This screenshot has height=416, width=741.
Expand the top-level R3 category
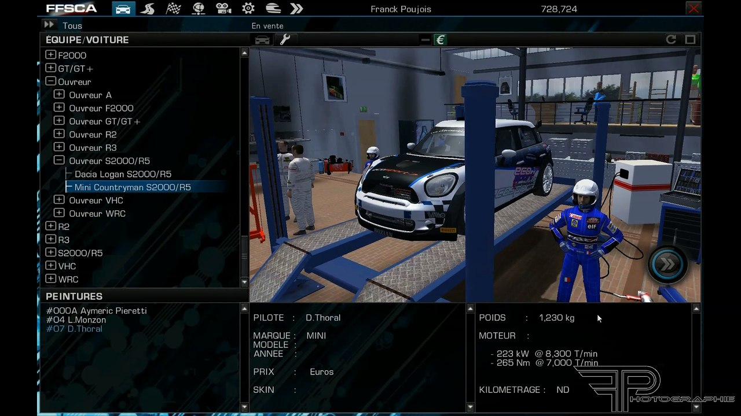(x=51, y=239)
